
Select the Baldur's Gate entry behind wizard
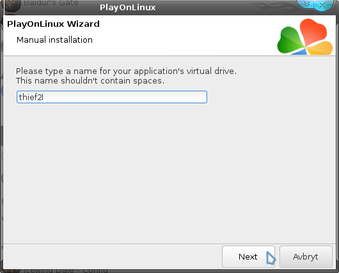point(51,3)
